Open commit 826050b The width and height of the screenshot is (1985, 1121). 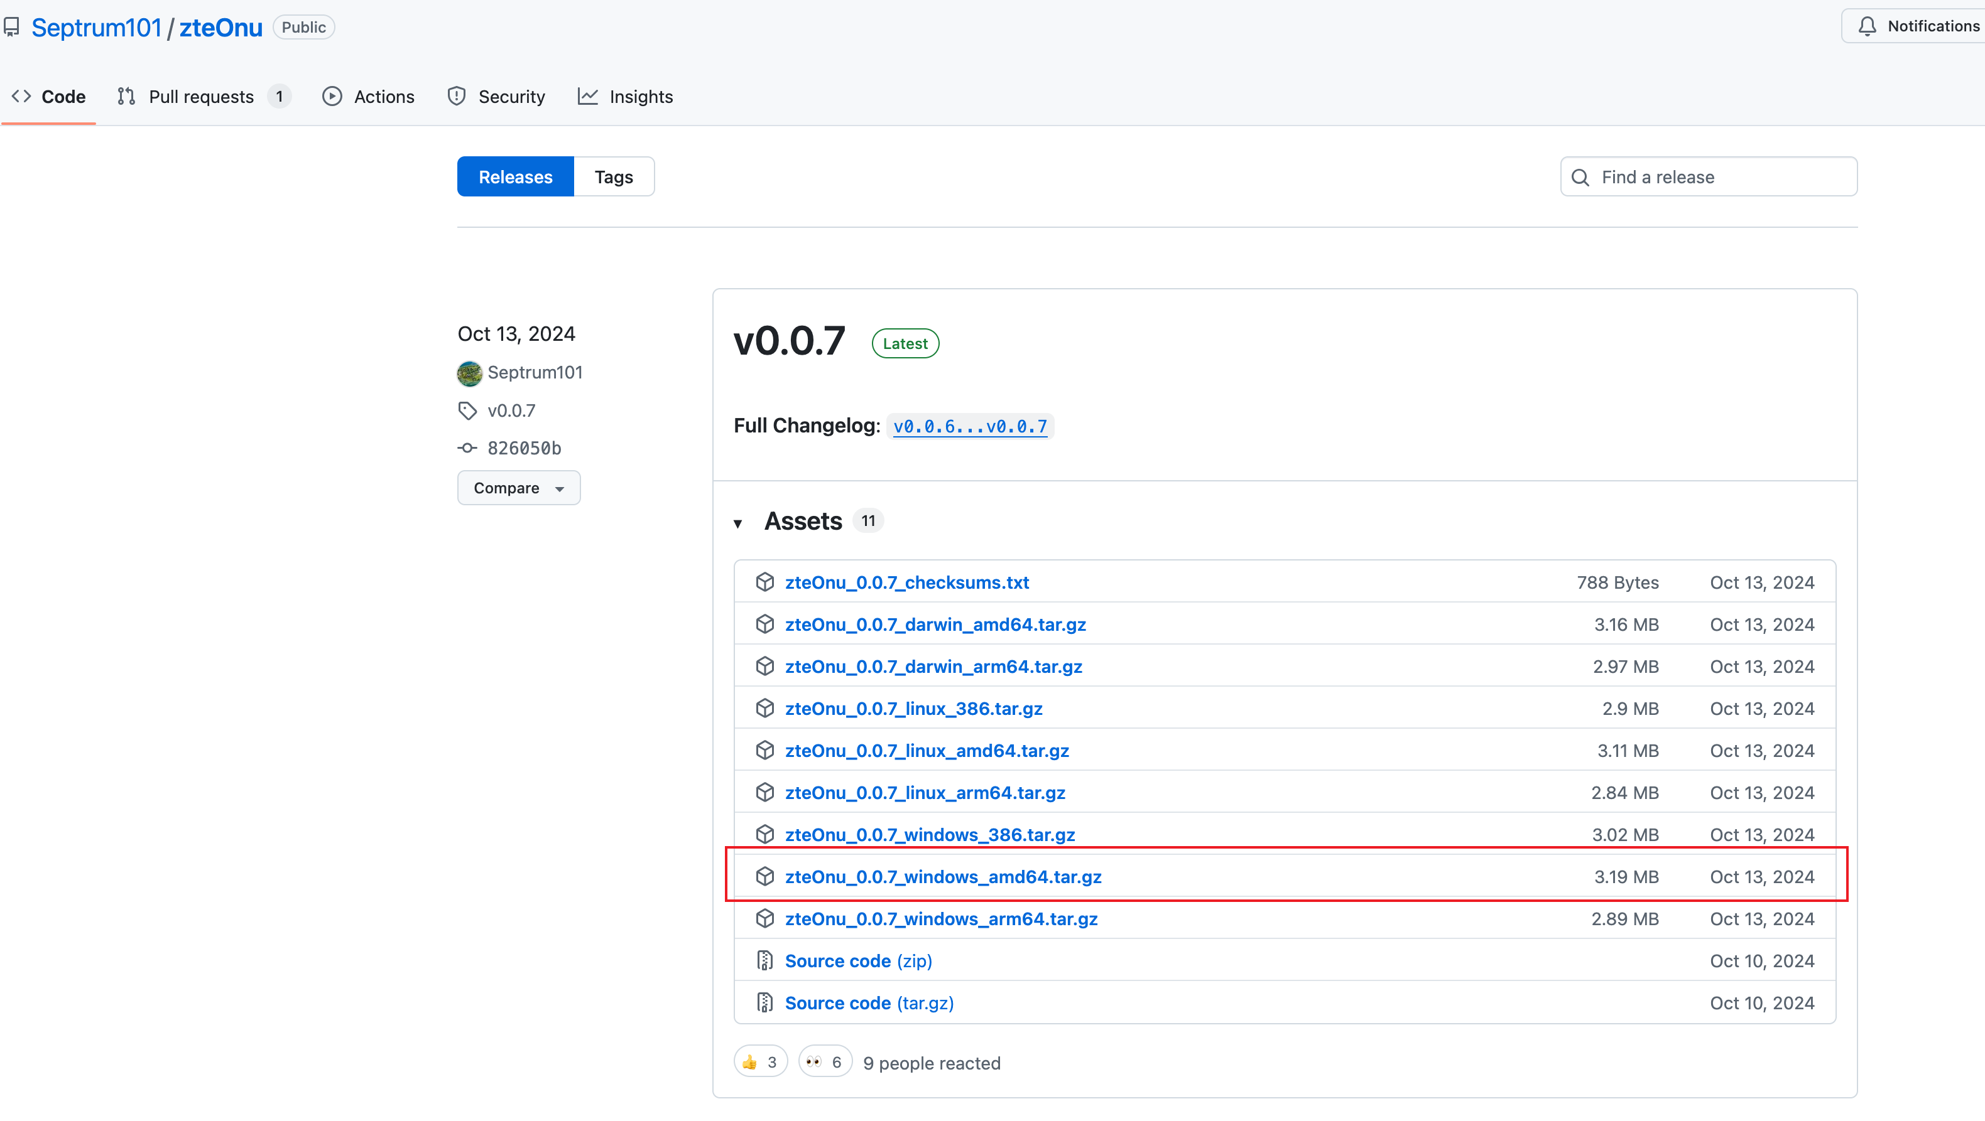[x=524, y=448]
